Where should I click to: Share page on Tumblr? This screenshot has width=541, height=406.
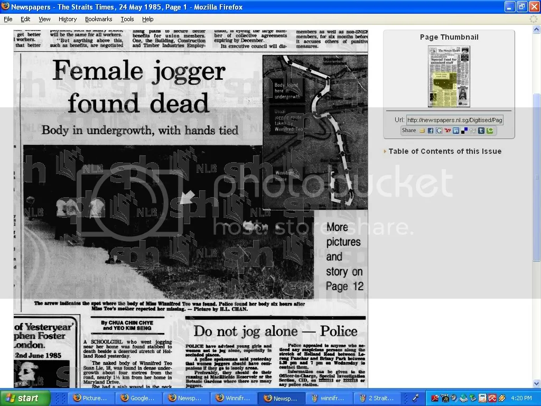(481, 131)
